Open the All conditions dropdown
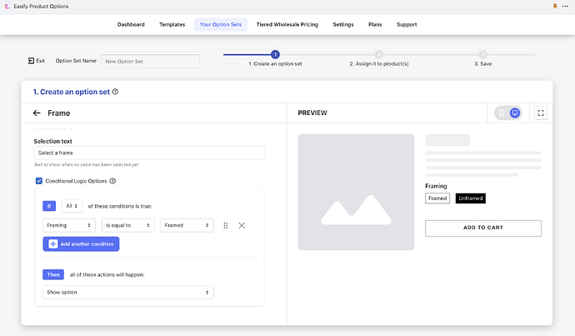Image resolution: width=575 pixels, height=336 pixels. pyautogui.click(x=72, y=206)
